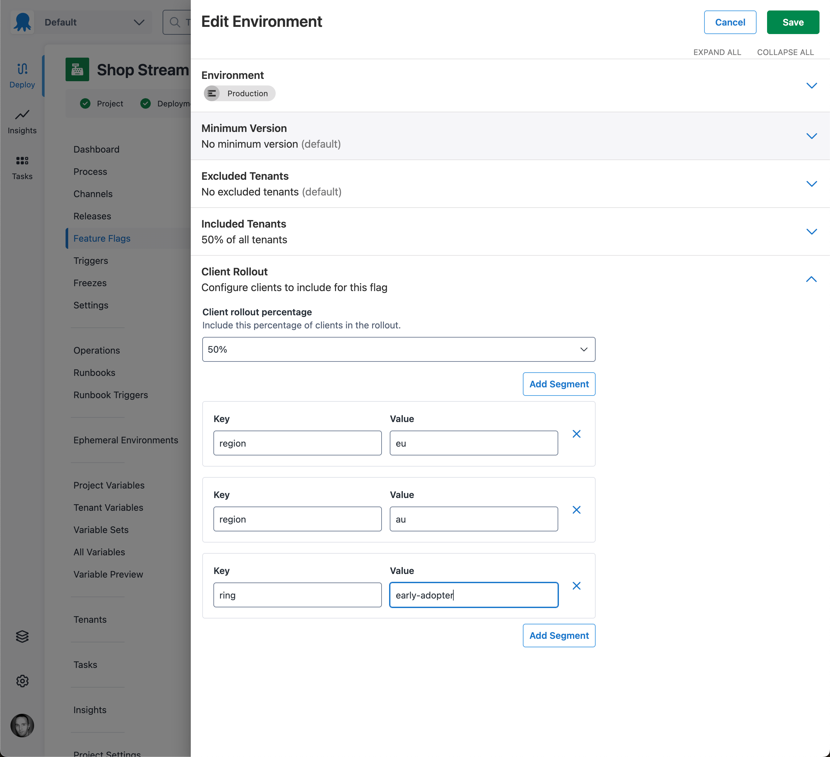Screen dimensions: 830x757
Task: Click the stacked layers icon in left rail
Action: 22,636
